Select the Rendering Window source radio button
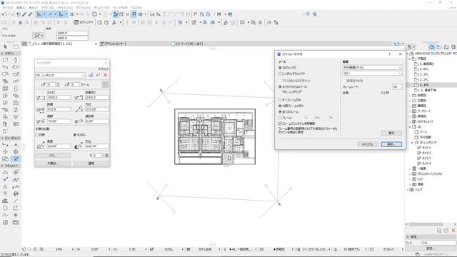 pyautogui.click(x=280, y=74)
